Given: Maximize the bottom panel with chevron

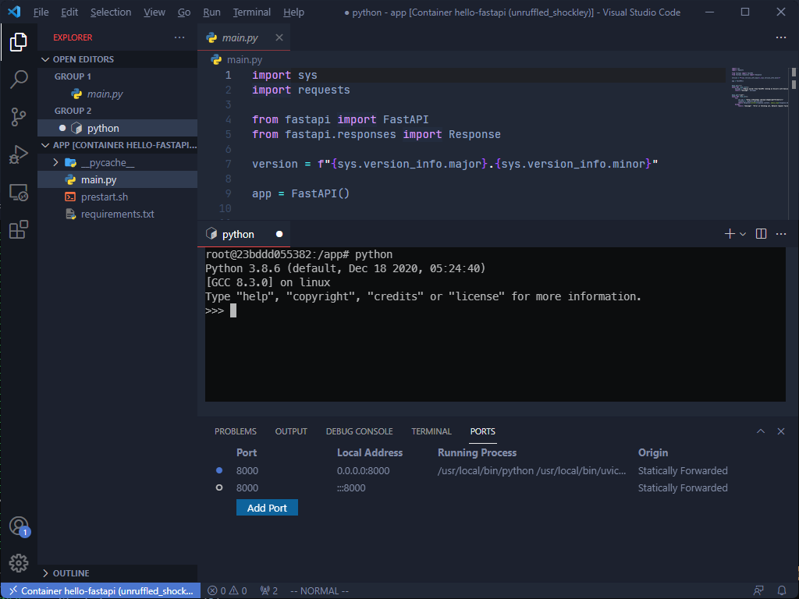Looking at the screenshot, I should (760, 431).
